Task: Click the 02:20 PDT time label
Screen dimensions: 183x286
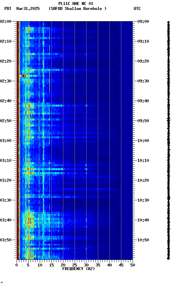Action: (6, 61)
